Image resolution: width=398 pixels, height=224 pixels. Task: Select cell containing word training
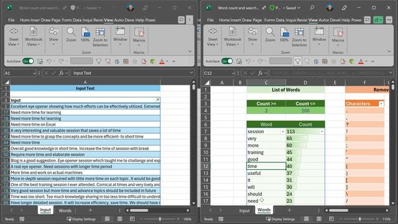click(x=266, y=152)
